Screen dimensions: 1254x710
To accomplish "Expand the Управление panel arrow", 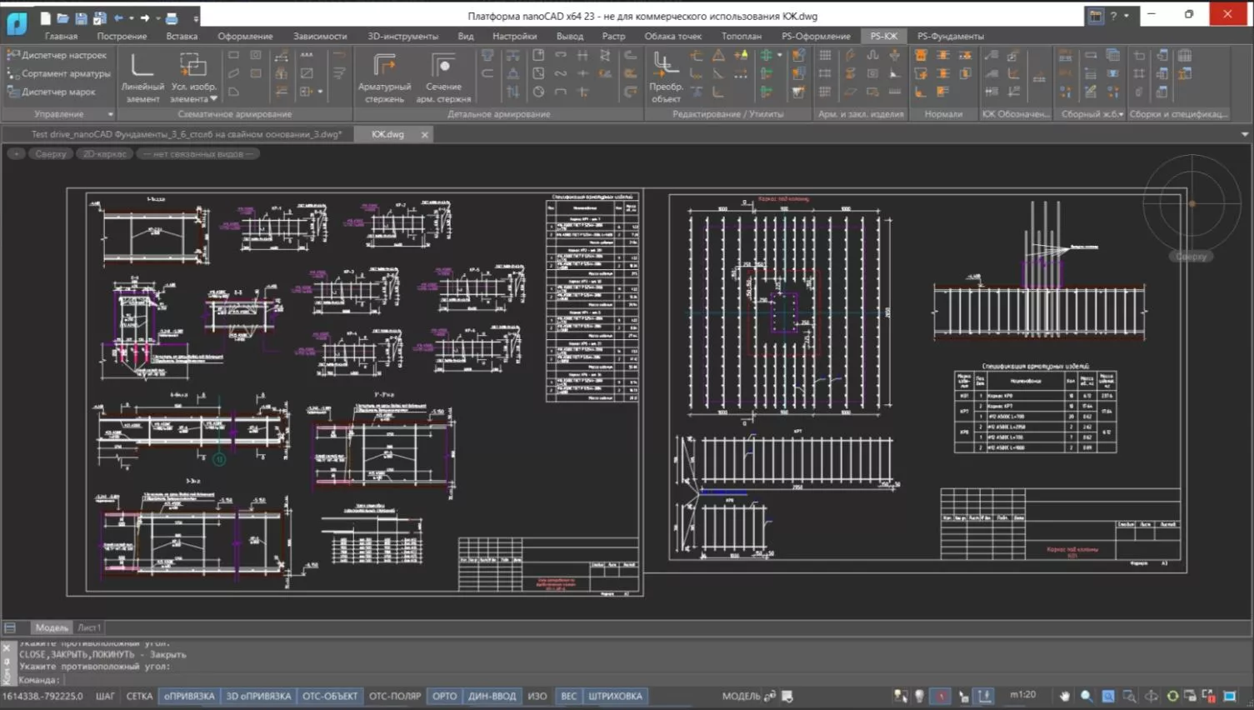I will pos(110,114).
